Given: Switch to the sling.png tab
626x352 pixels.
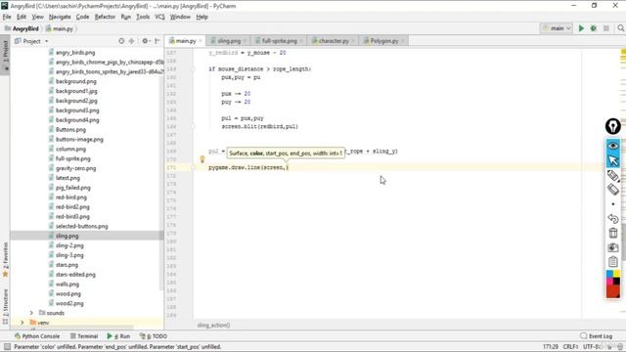Looking at the screenshot, I should pos(229,41).
